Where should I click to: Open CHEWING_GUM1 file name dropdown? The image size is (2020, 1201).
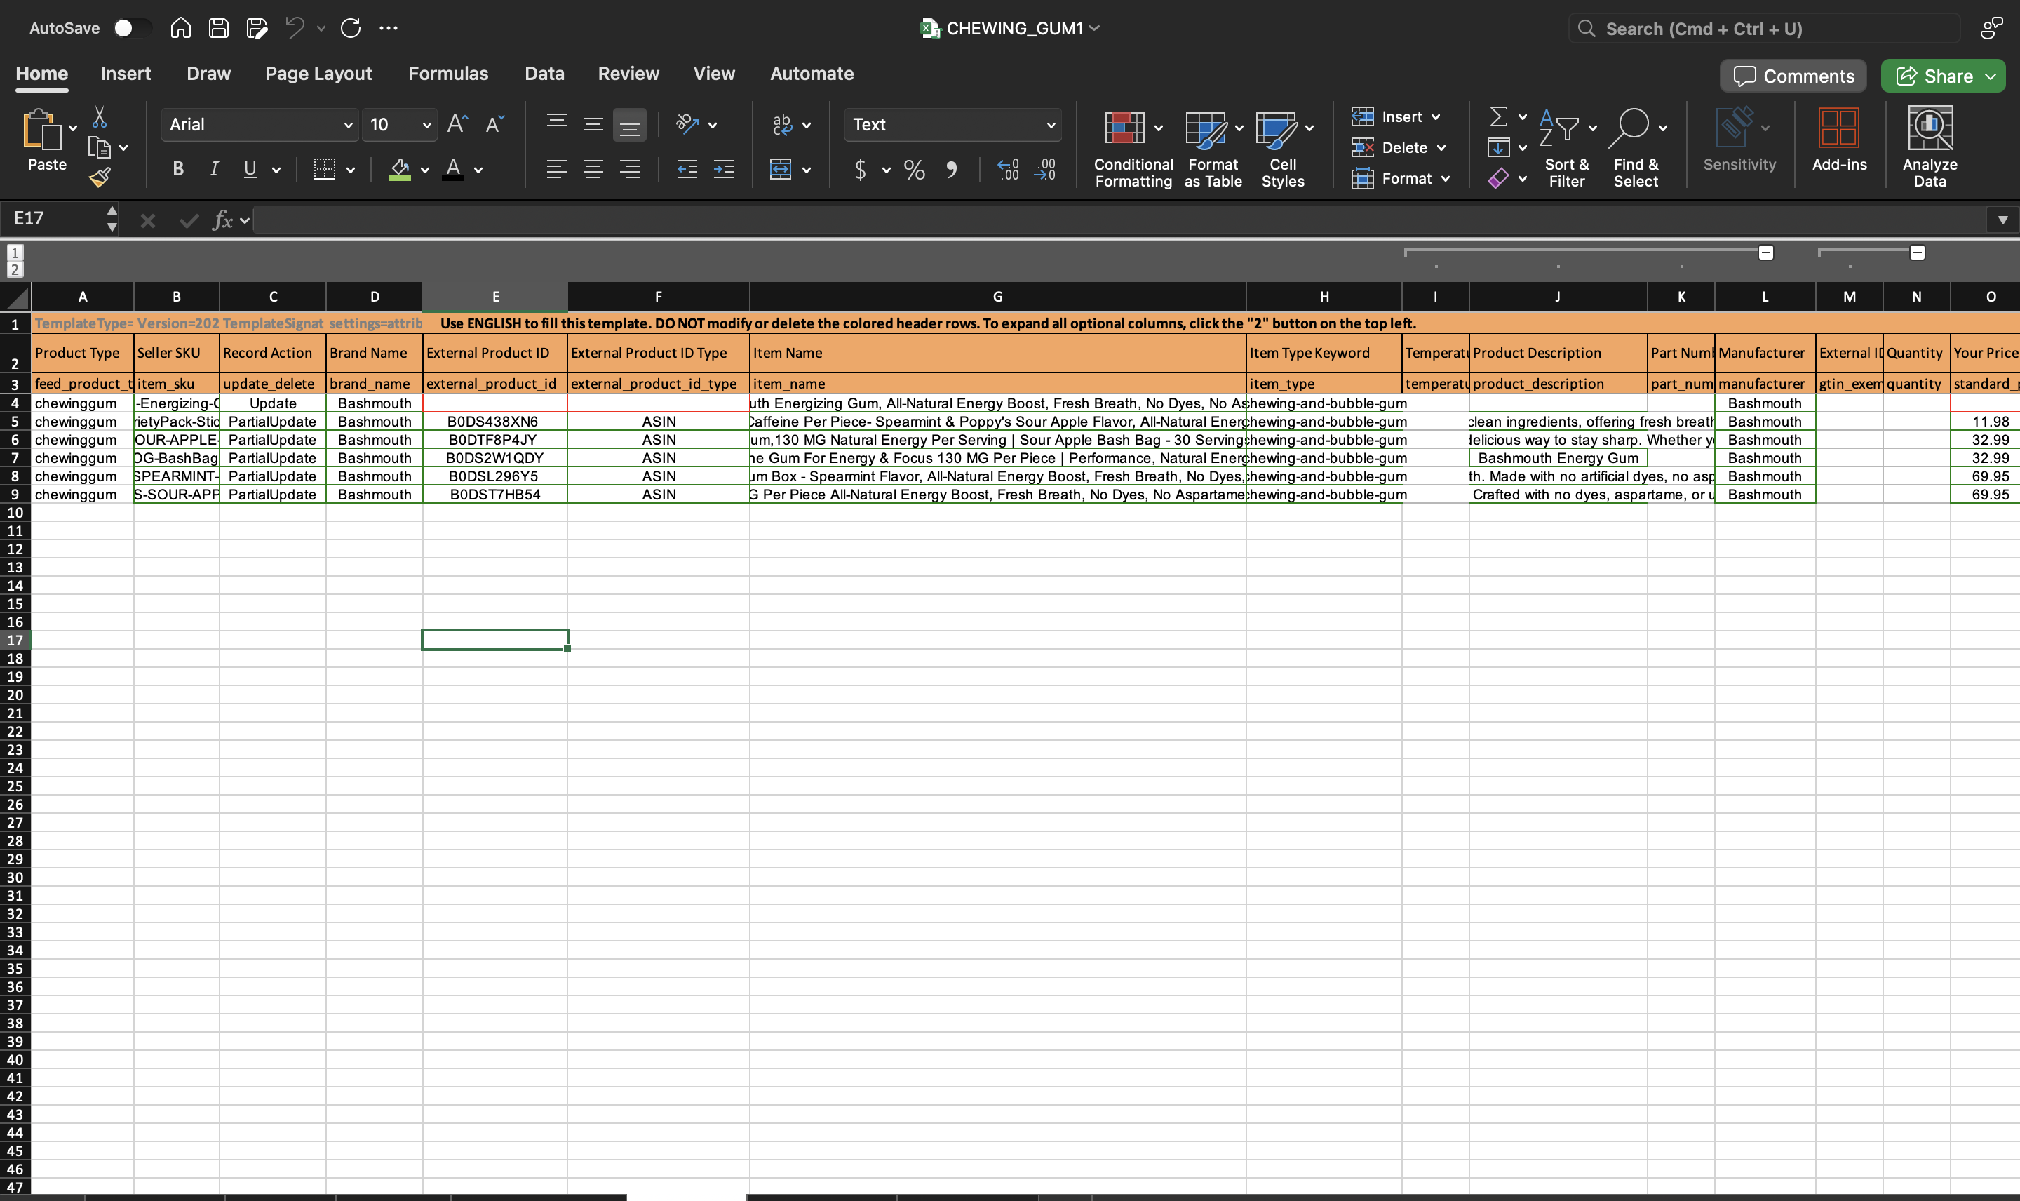click(x=1093, y=28)
